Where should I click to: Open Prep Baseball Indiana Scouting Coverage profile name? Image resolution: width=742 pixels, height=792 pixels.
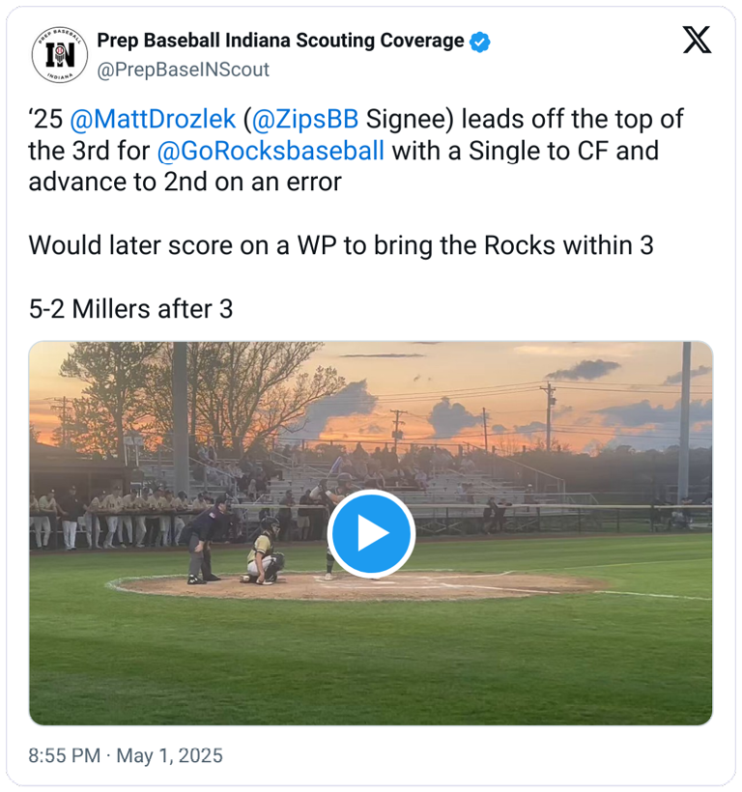[280, 41]
